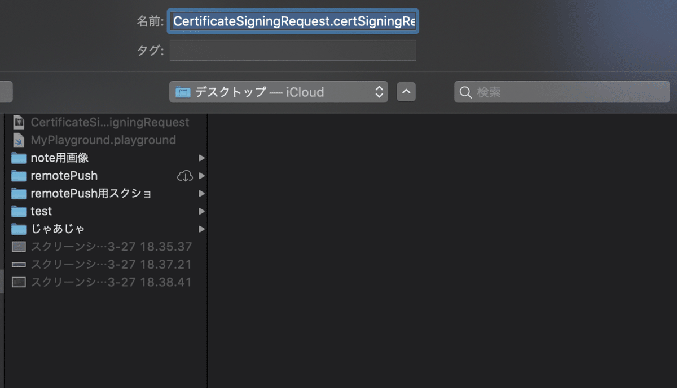Click the CertificateSigningRequest document icon

pyautogui.click(x=18, y=122)
